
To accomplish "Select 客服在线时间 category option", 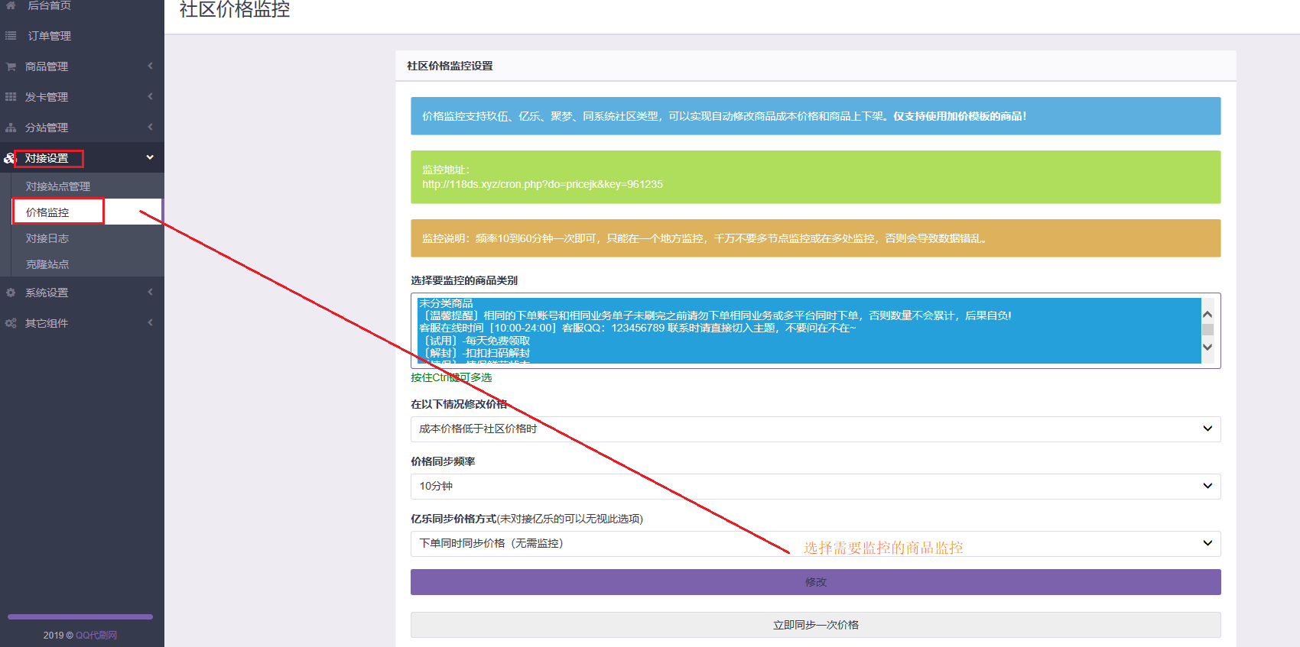I will pos(809,328).
